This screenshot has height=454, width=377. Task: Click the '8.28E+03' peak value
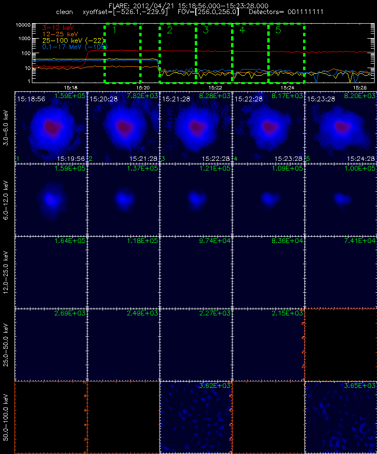(215, 96)
